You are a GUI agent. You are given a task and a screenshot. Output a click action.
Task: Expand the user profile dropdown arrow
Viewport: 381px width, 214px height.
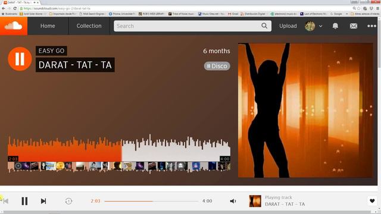pyautogui.click(x=321, y=26)
